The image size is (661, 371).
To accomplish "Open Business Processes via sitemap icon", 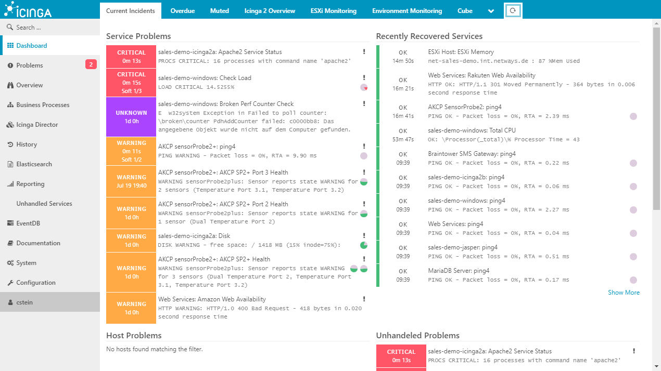I will click(x=10, y=105).
